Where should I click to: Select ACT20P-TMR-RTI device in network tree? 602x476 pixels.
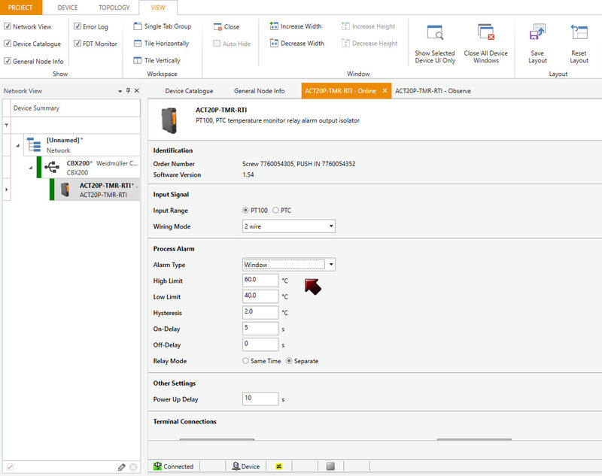click(x=105, y=189)
